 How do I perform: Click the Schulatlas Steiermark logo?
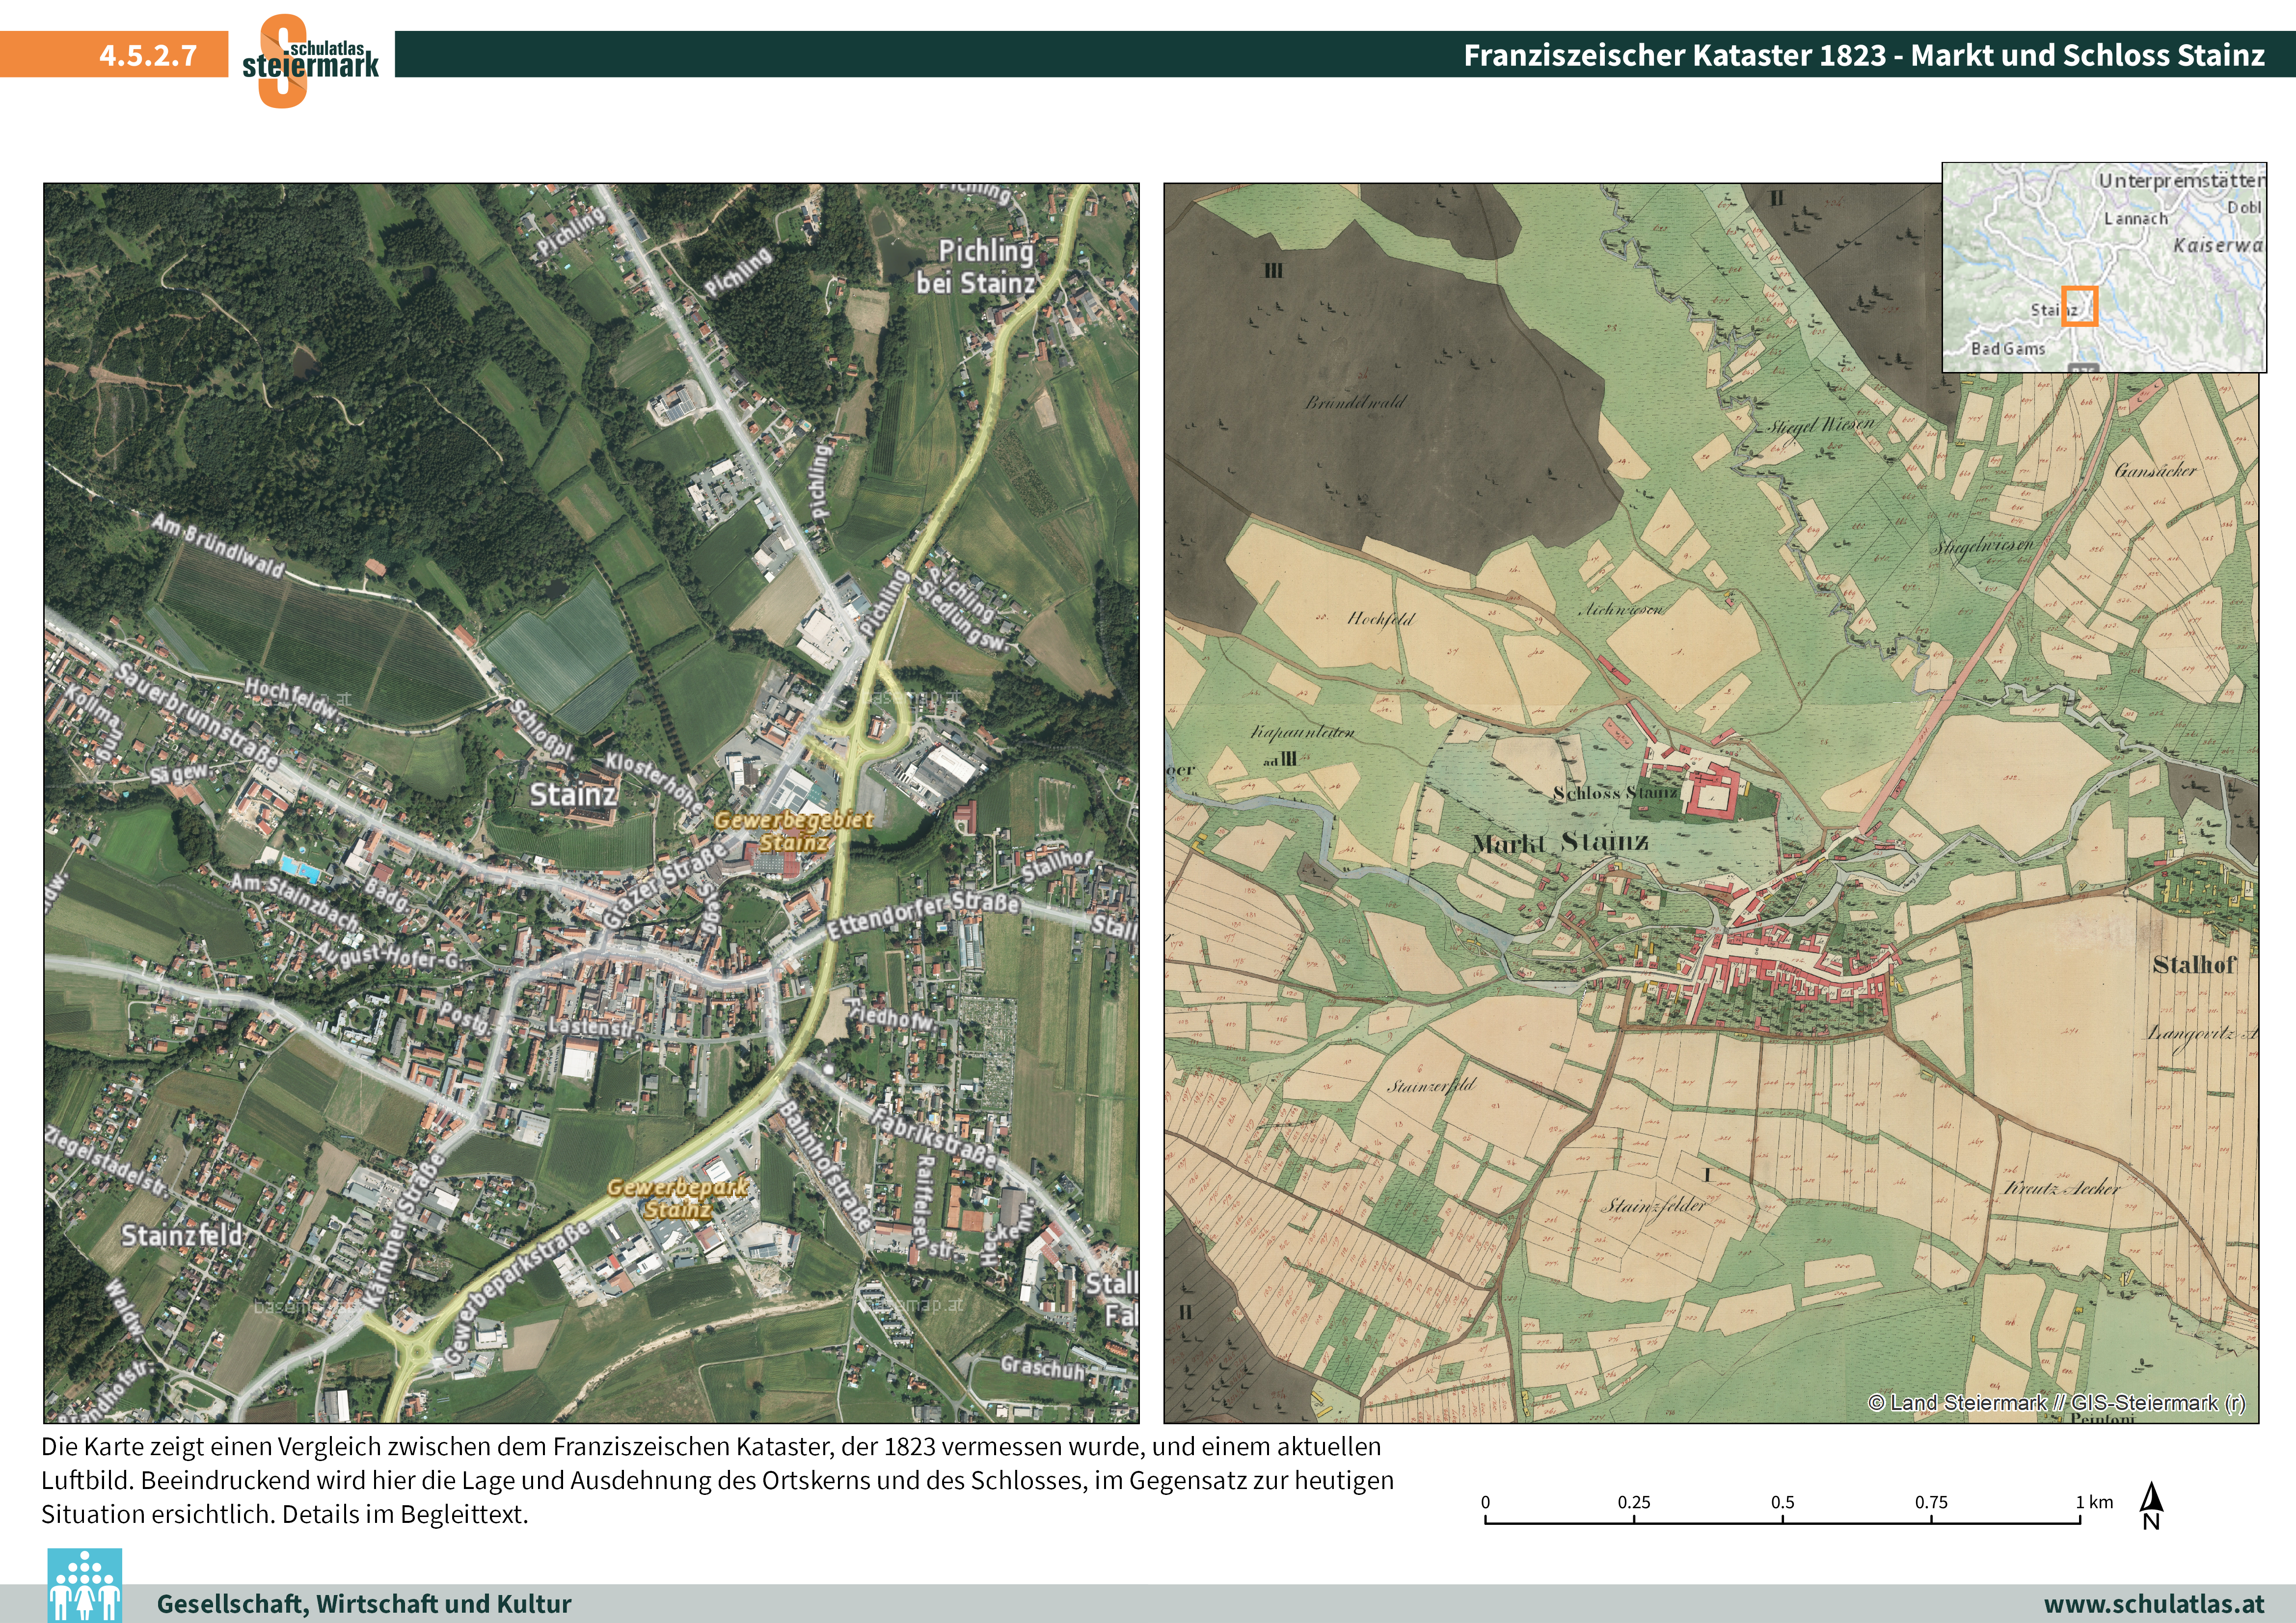pos(309,60)
